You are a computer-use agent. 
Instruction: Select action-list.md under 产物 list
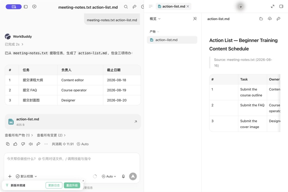tap(172, 40)
